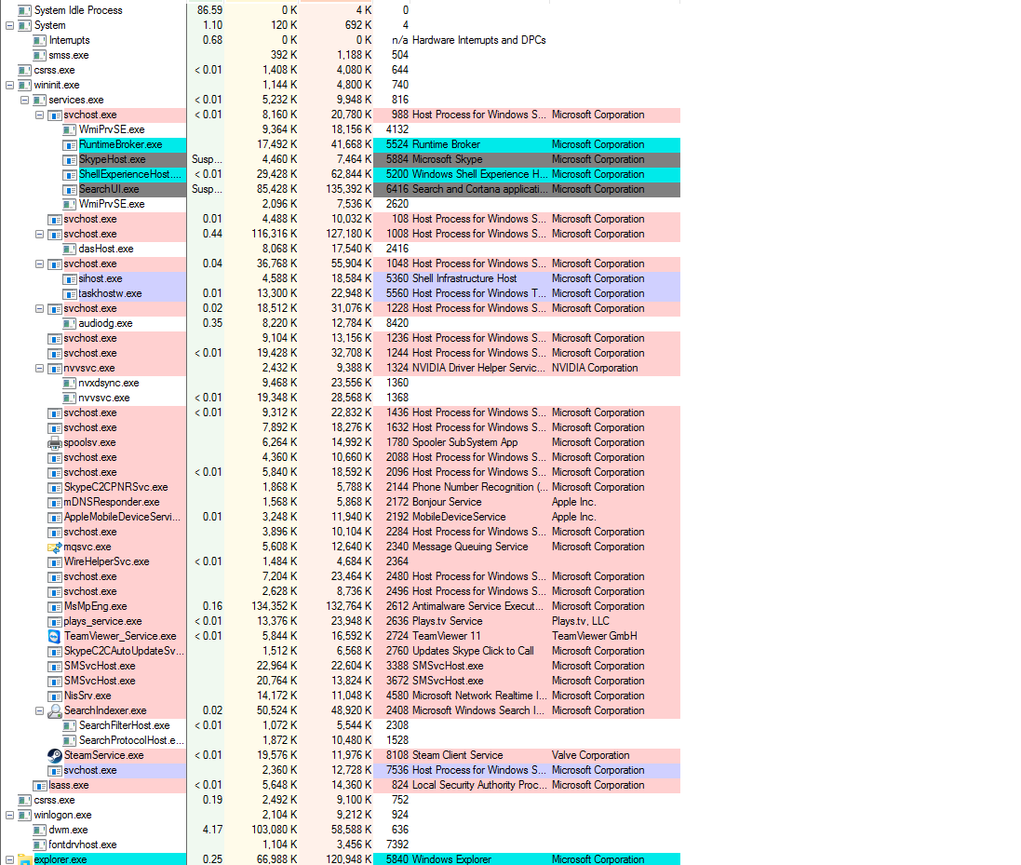This screenshot has width=1021, height=865.
Task: Collapse the services.exe tree node
Action: (25, 100)
